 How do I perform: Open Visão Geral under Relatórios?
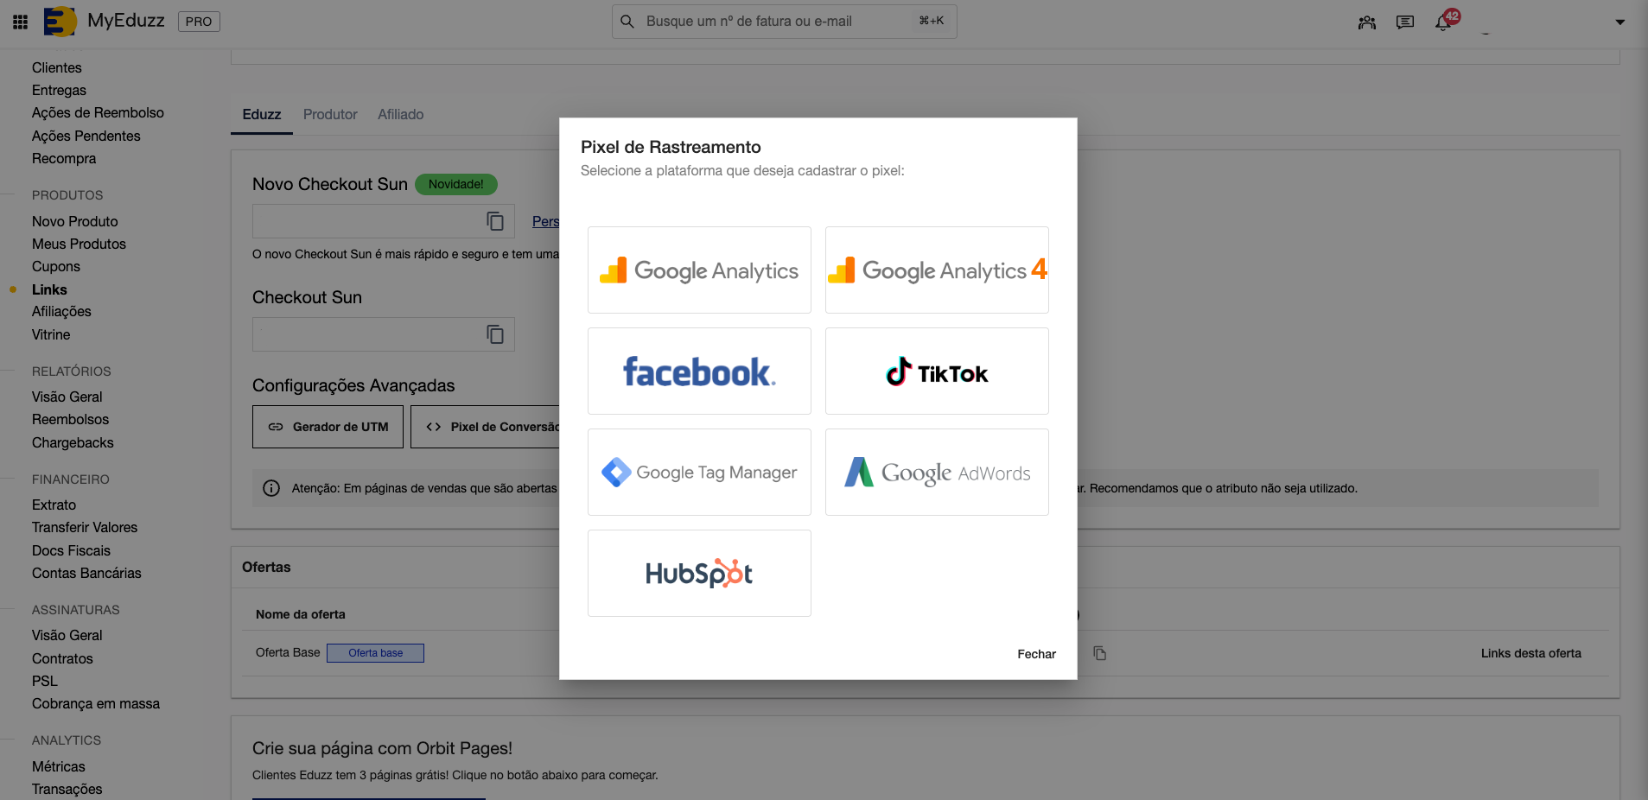coord(67,397)
